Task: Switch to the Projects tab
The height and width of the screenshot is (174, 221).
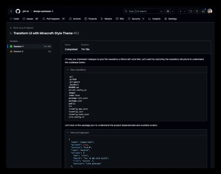Action: tap(91, 19)
